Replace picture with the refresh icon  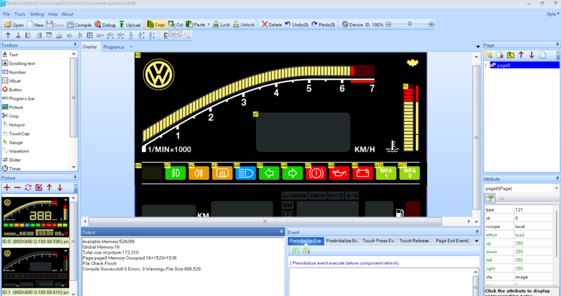pos(28,188)
